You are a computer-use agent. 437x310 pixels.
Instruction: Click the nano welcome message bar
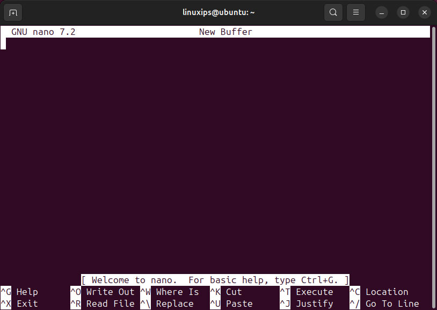pos(216,279)
